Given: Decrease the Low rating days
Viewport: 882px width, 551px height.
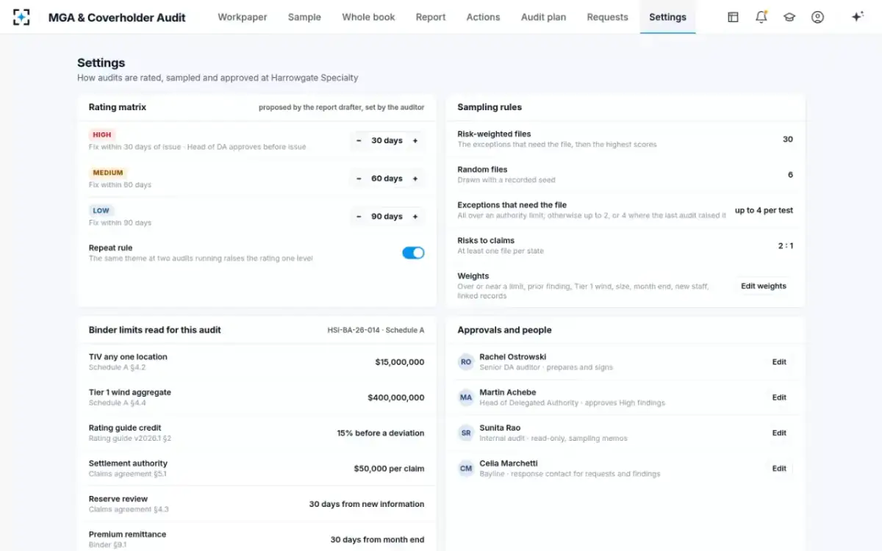Looking at the screenshot, I should click(359, 217).
